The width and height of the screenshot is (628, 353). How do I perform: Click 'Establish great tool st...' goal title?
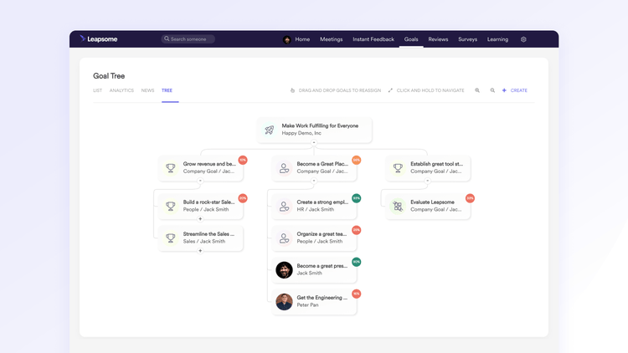tap(436, 164)
